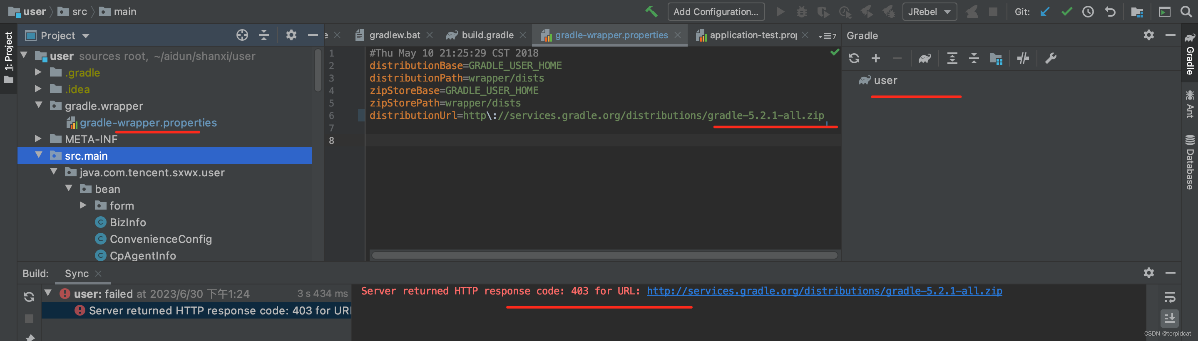Close the build.gradle tab
The width and height of the screenshot is (1198, 341).
click(523, 35)
